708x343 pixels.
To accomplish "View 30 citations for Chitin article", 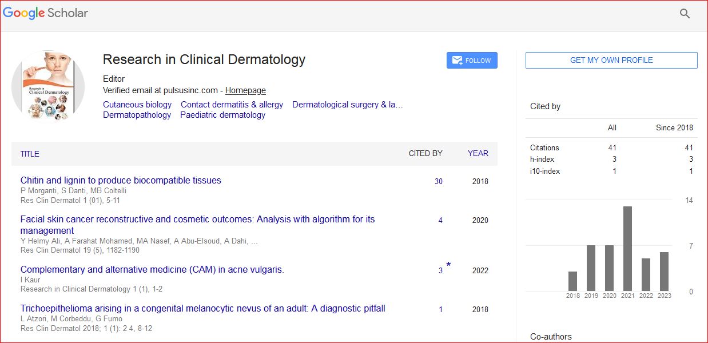I will click(x=438, y=182).
